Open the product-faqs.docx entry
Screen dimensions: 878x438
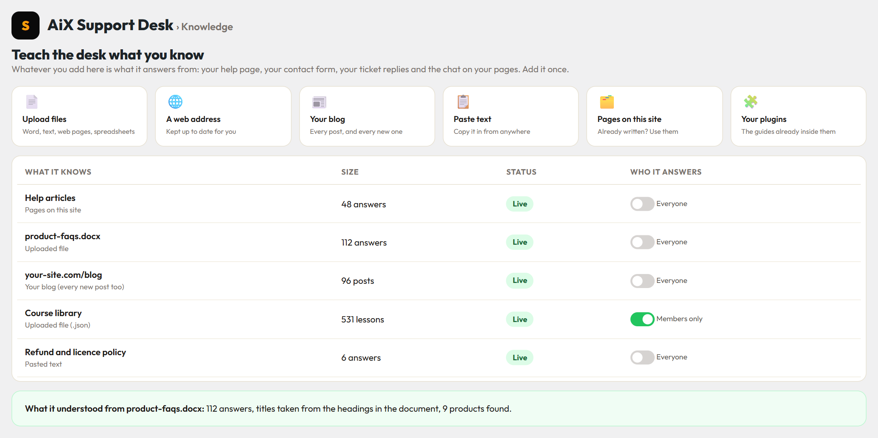tap(63, 236)
